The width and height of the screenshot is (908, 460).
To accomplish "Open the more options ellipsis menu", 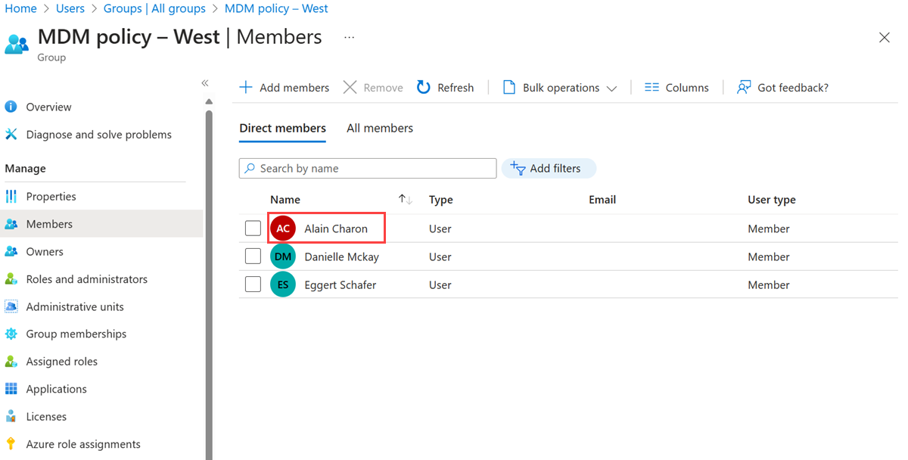I will pyautogui.click(x=349, y=37).
